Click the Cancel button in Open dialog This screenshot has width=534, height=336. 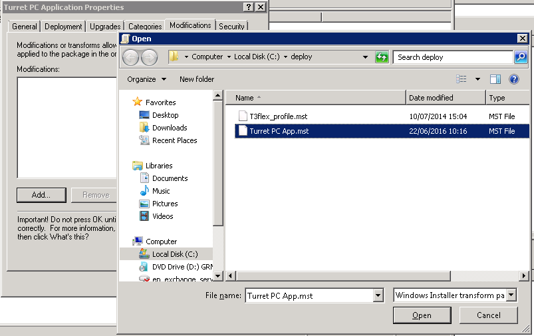tap(488, 315)
